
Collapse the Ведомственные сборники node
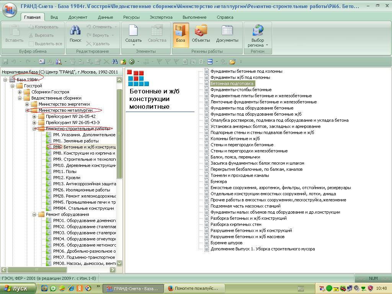[x=20, y=98]
